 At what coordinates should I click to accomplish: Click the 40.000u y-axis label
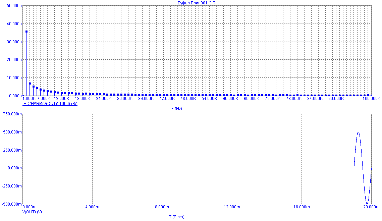click(14, 23)
